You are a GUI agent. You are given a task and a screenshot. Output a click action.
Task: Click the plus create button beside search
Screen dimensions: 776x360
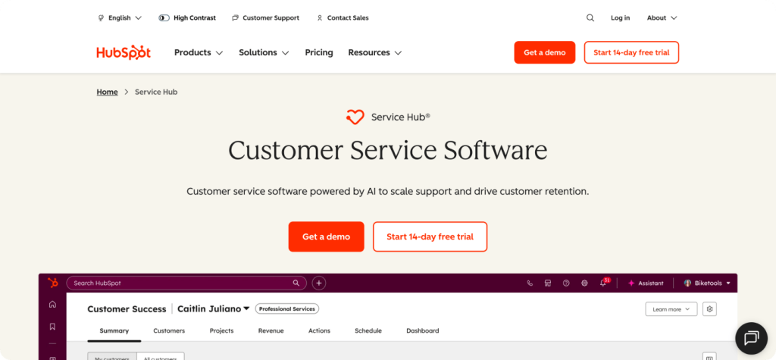[319, 283]
